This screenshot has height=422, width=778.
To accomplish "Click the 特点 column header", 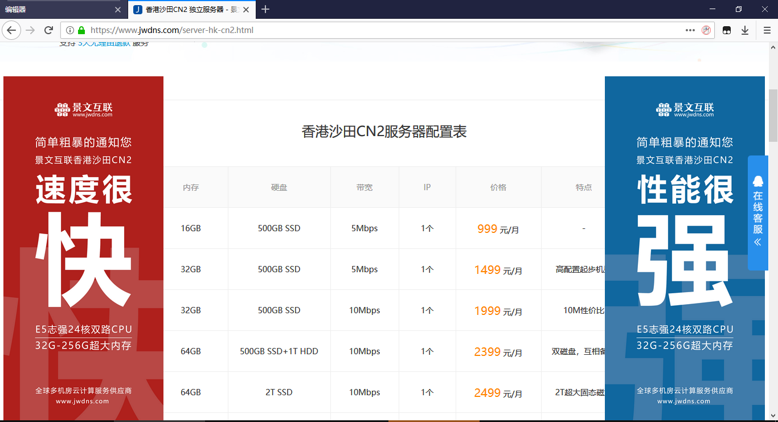I will 584,187.
